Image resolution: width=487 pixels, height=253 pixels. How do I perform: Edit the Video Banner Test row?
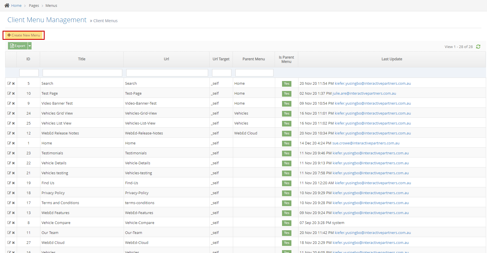(x=9, y=103)
